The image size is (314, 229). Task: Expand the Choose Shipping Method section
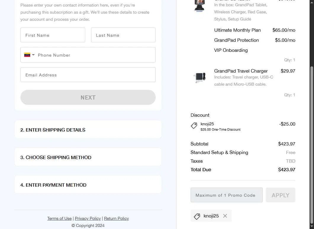(88, 157)
